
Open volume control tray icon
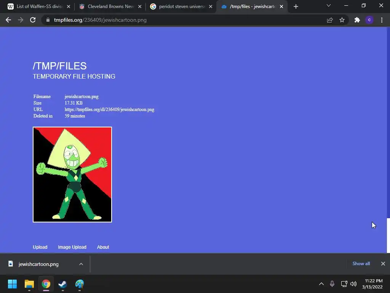353,284
